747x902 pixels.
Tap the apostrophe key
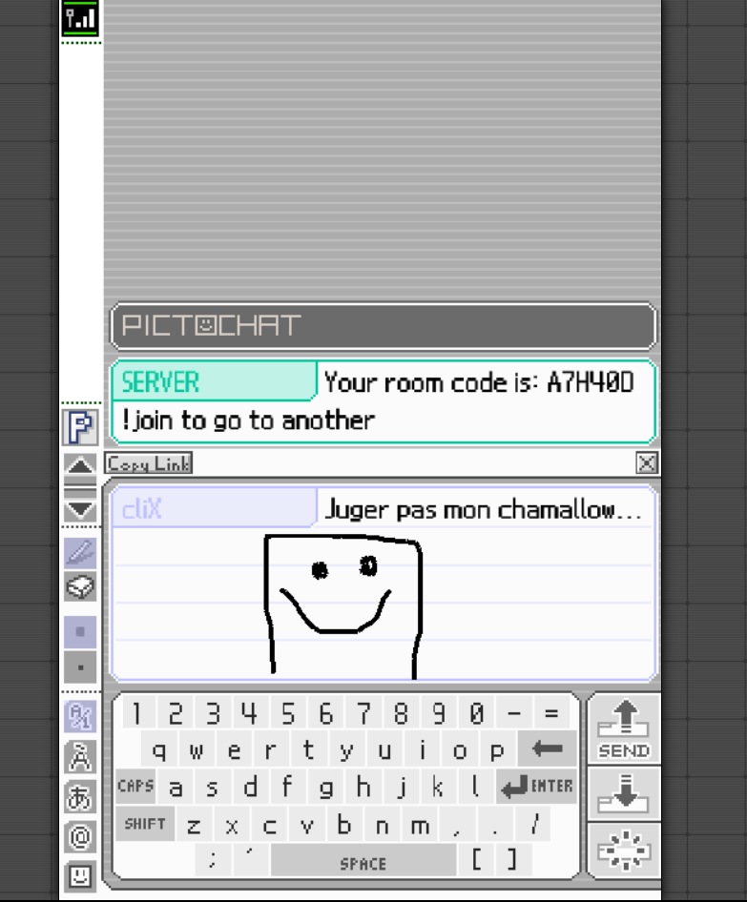[x=250, y=861]
